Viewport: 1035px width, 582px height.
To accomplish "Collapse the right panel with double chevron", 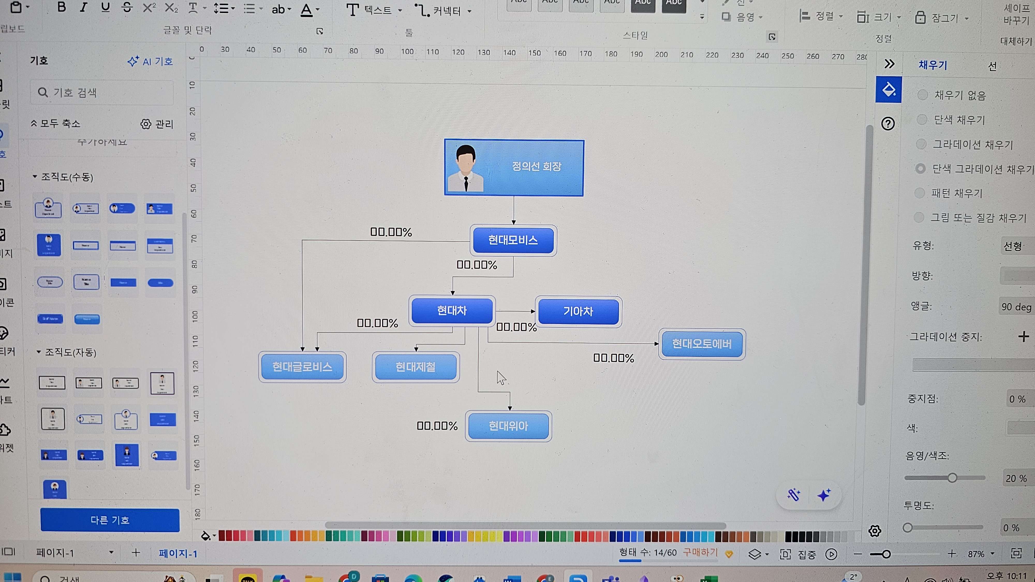I will tap(890, 64).
